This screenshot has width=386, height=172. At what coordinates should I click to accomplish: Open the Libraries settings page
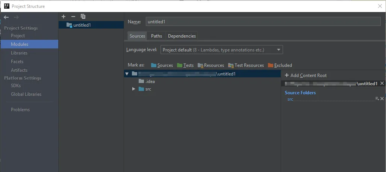coord(19,53)
